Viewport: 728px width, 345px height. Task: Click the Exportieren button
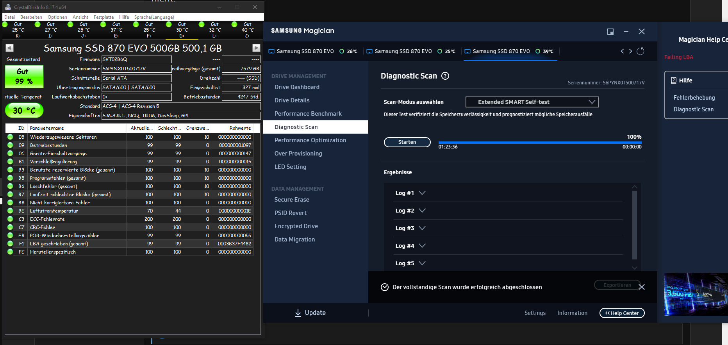[617, 285]
